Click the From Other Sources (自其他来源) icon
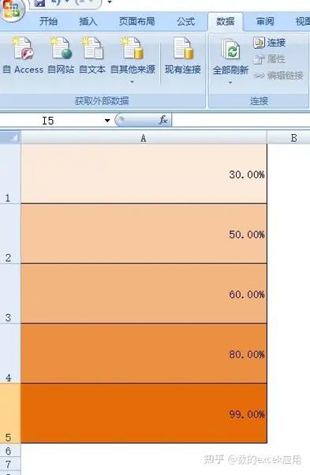This screenshot has width=310, height=475. 133,48
